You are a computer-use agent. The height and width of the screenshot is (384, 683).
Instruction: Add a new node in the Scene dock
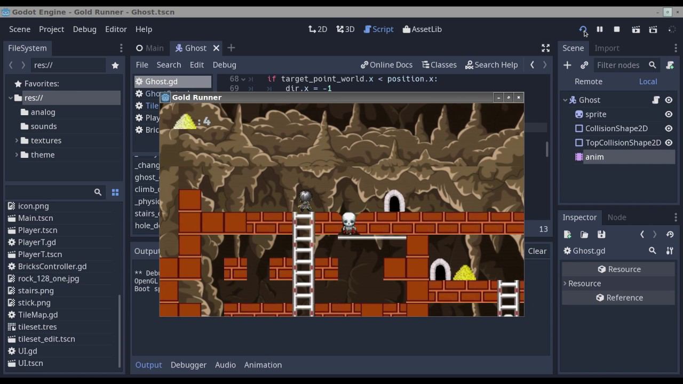click(x=567, y=65)
